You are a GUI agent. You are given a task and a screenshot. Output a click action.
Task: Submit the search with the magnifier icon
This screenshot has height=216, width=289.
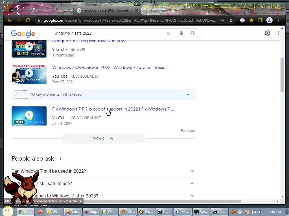193,33
